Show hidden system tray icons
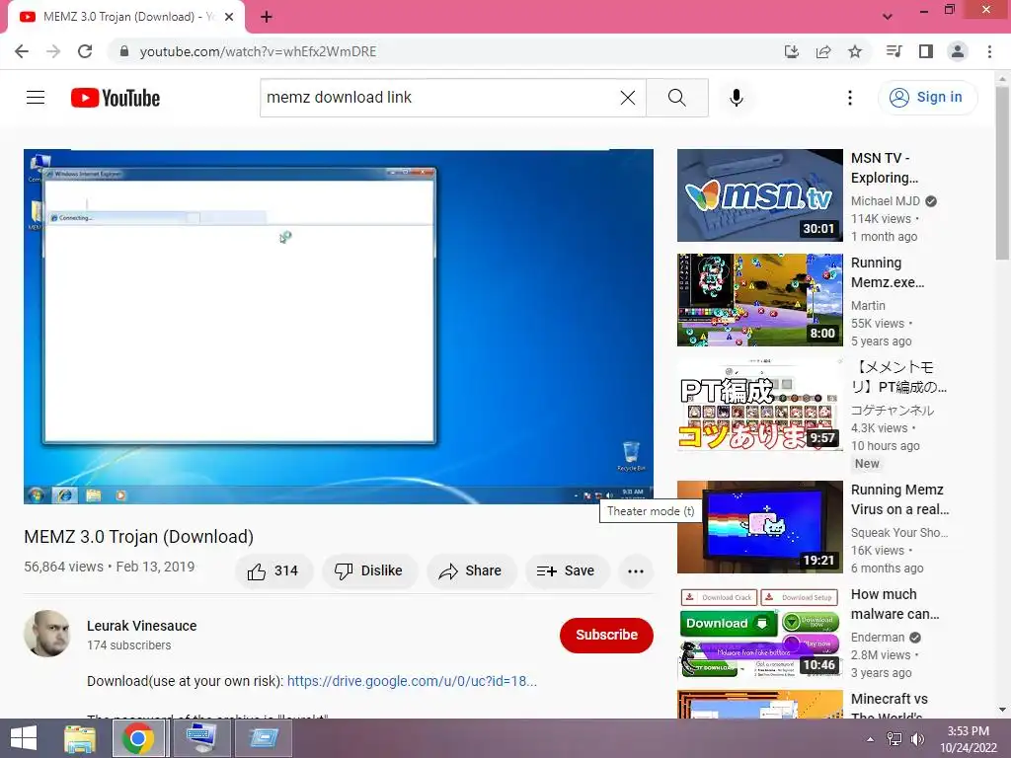This screenshot has height=758, width=1011. (870, 739)
